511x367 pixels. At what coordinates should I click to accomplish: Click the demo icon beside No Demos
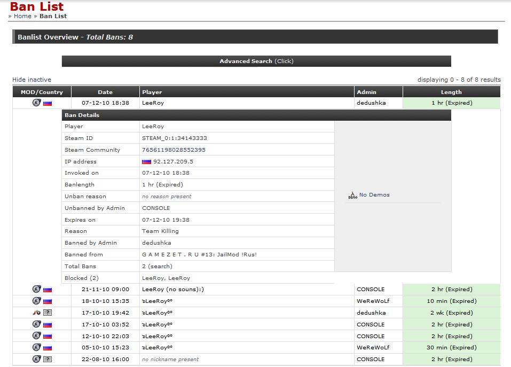(x=352, y=195)
